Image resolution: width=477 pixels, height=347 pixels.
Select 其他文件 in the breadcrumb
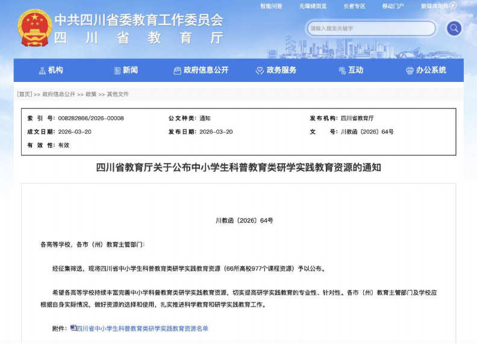pyautogui.click(x=117, y=95)
